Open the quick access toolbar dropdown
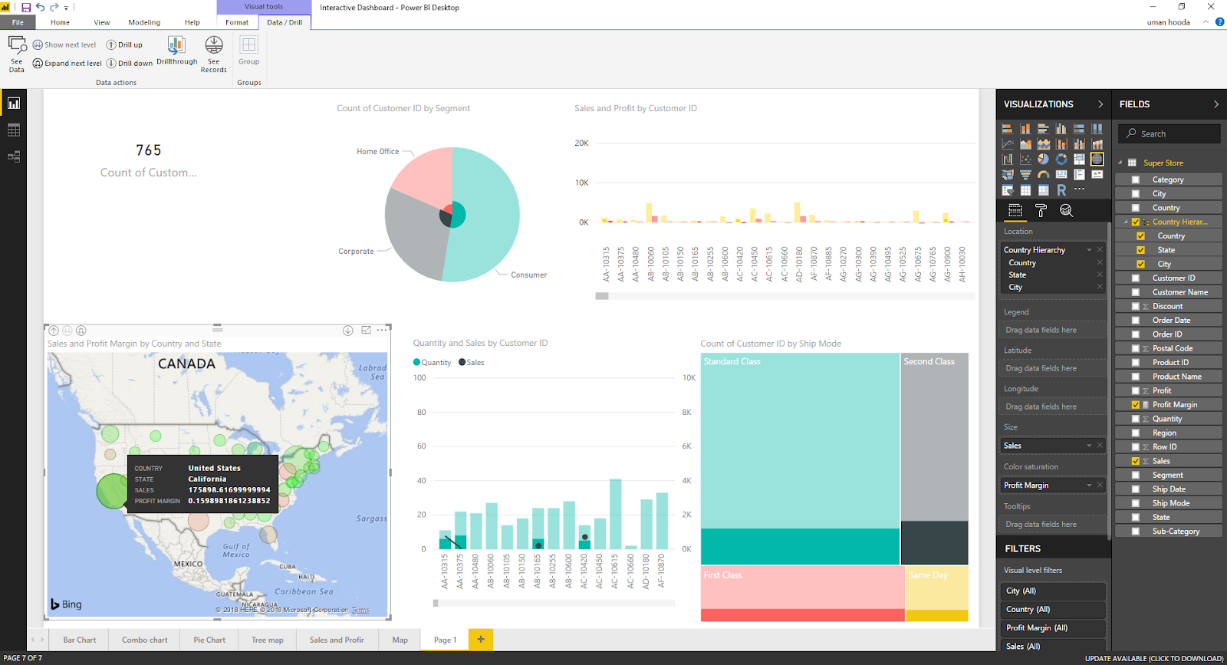Image resolution: width=1227 pixels, height=665 pixels. point(67,8)
